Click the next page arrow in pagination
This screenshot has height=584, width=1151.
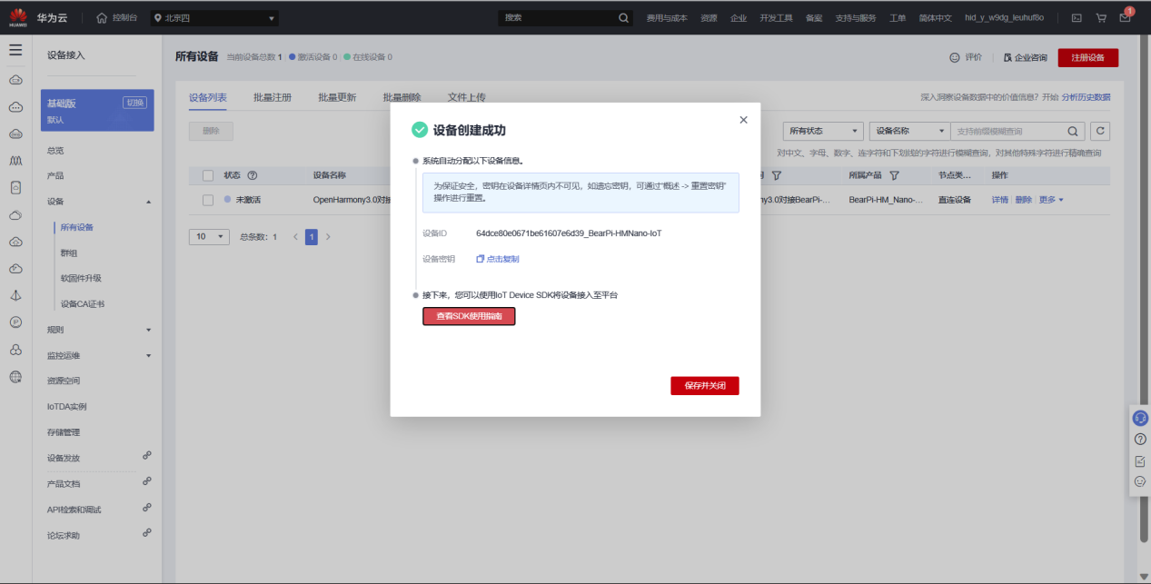[328, 236]
